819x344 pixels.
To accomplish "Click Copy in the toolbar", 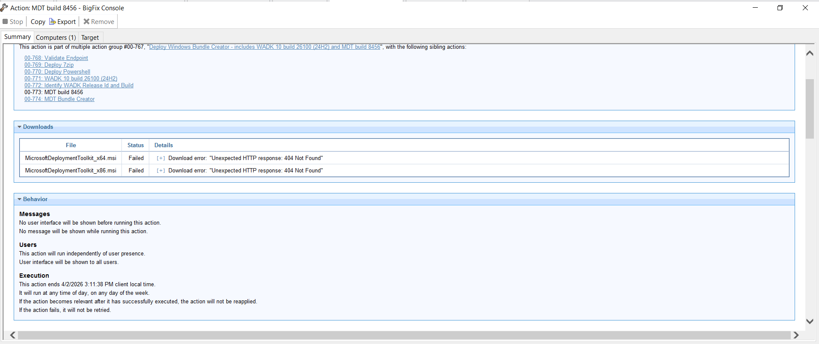I will click(38, 22).
